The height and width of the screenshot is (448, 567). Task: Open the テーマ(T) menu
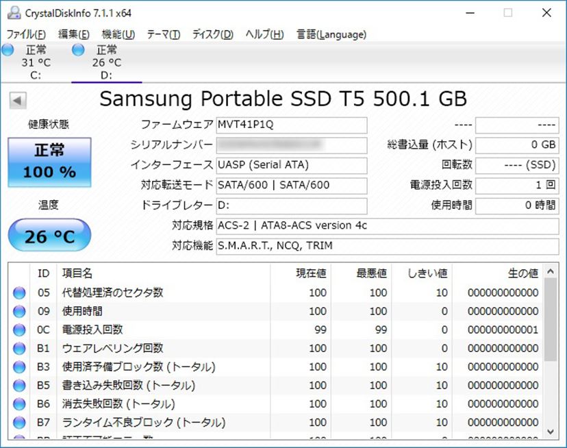tap(164, 34)
